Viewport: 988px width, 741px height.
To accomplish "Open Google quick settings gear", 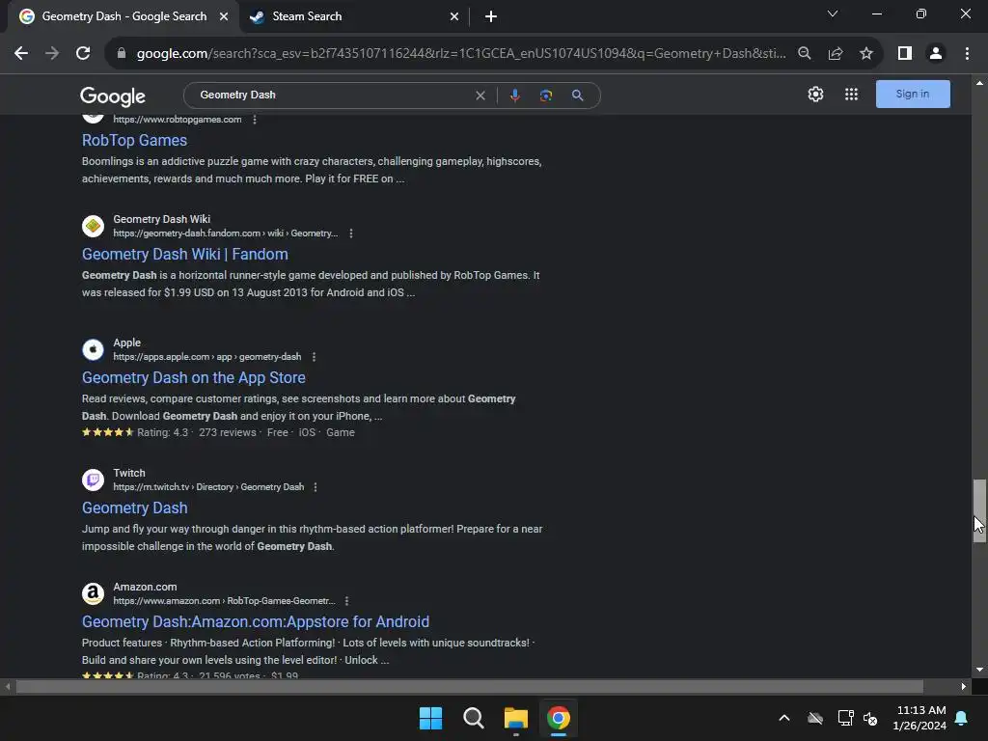I will click(x=815, y=94).
